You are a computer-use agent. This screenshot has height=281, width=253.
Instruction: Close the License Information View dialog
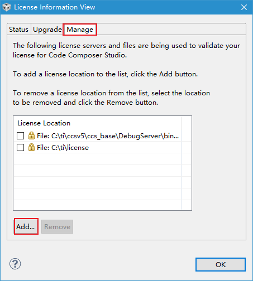(244, 7)
